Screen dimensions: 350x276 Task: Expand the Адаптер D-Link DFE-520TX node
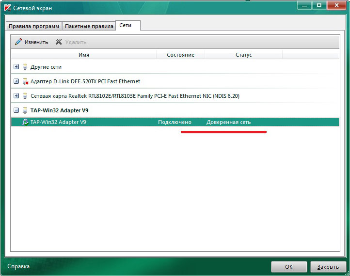pyautogui.click(x=16, y=81)
